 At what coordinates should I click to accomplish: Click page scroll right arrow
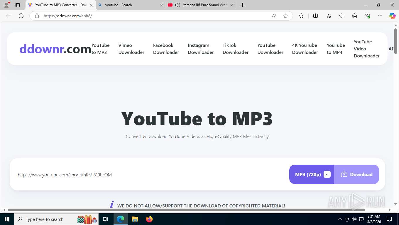pyautogui.click(x=390, y=210)
